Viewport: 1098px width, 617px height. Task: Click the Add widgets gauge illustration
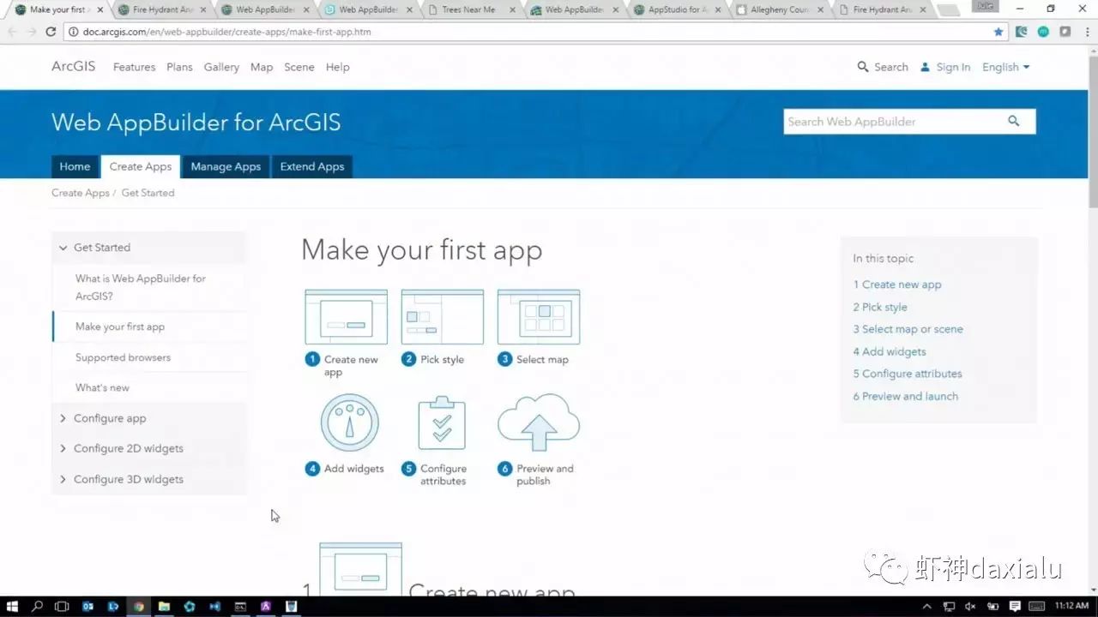[x=350, y=423]
